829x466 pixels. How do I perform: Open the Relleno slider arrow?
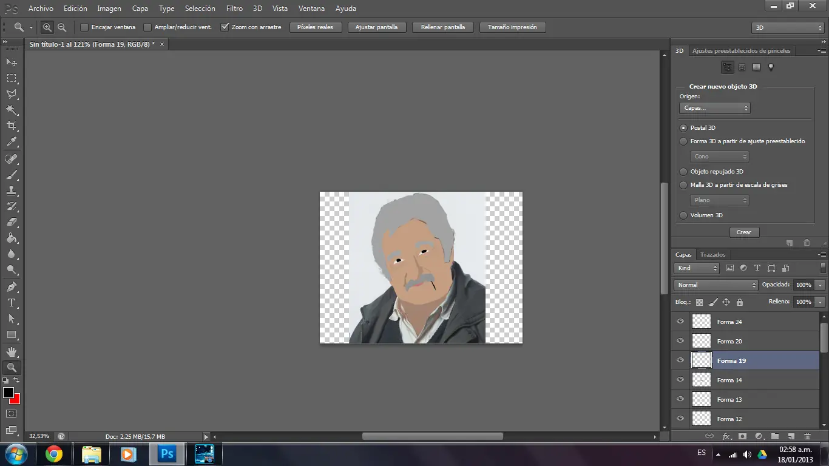click(x=821, y=302)
